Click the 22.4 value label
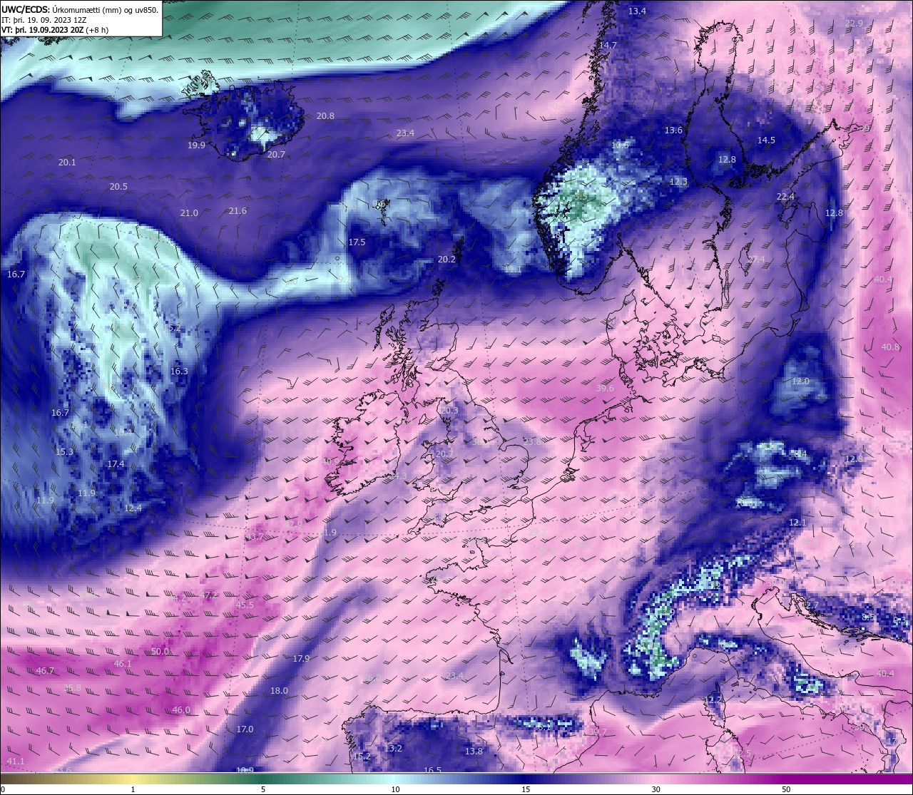Screen dimensions: 913x795 pyautogui.click(x=785, y=197)
